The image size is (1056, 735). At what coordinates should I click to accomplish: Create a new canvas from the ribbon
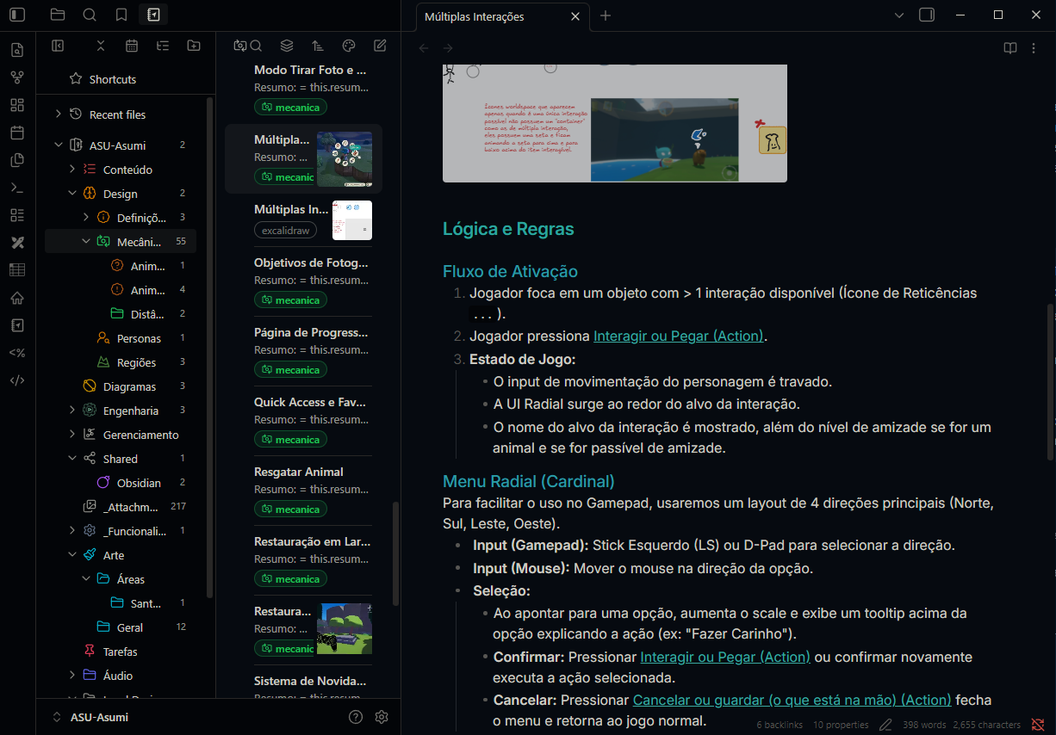coord(17,105)
